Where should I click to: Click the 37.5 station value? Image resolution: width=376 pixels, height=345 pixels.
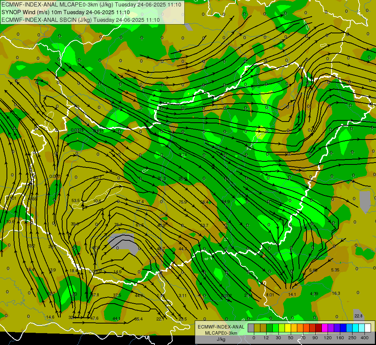[x=117, y=295]
